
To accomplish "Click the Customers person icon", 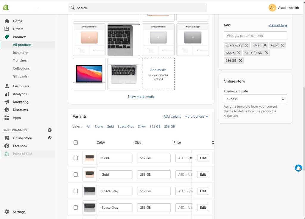I will click(x=7, y=86).
